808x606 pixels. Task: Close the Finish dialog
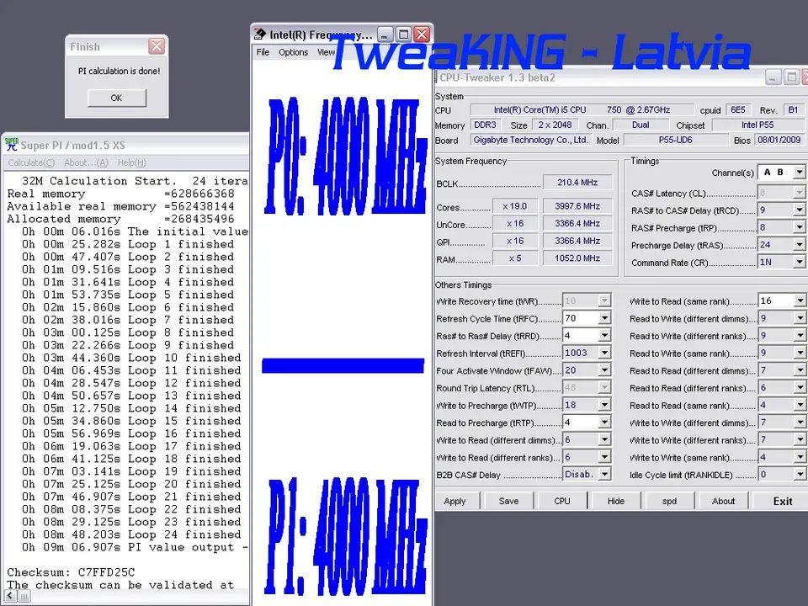157,46
